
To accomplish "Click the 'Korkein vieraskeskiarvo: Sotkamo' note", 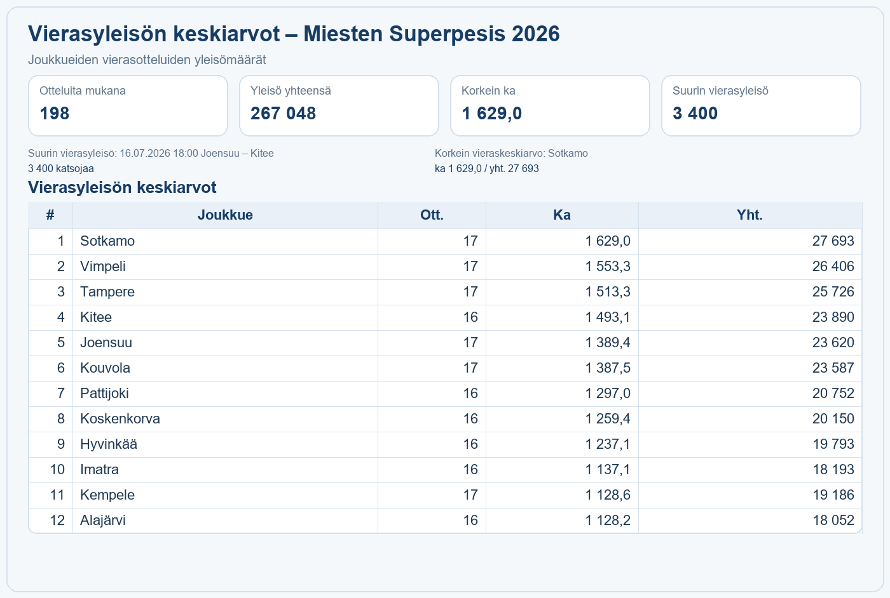I will [511, 154].
